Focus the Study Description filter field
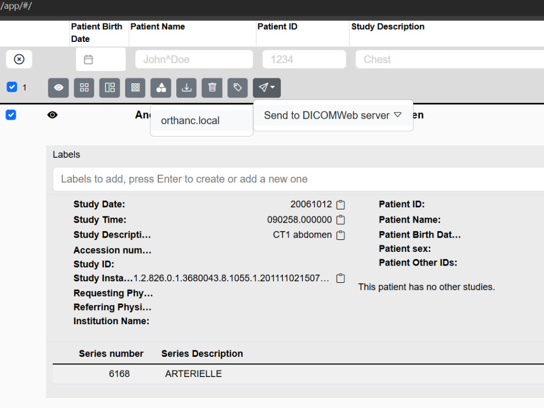The height and width of the screenshot is (408, 544). (450, 59)
